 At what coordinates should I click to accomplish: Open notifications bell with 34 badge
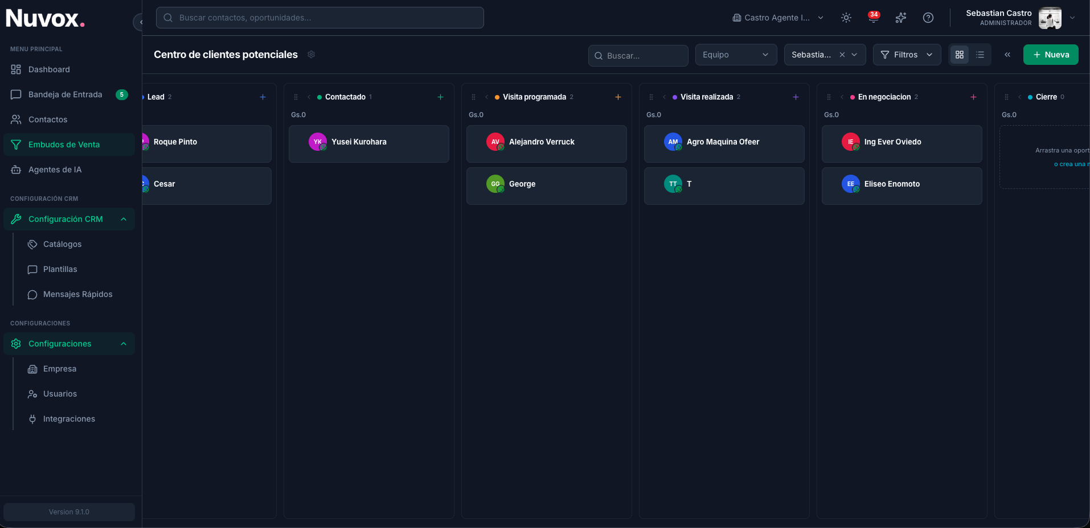pos(874,18)
